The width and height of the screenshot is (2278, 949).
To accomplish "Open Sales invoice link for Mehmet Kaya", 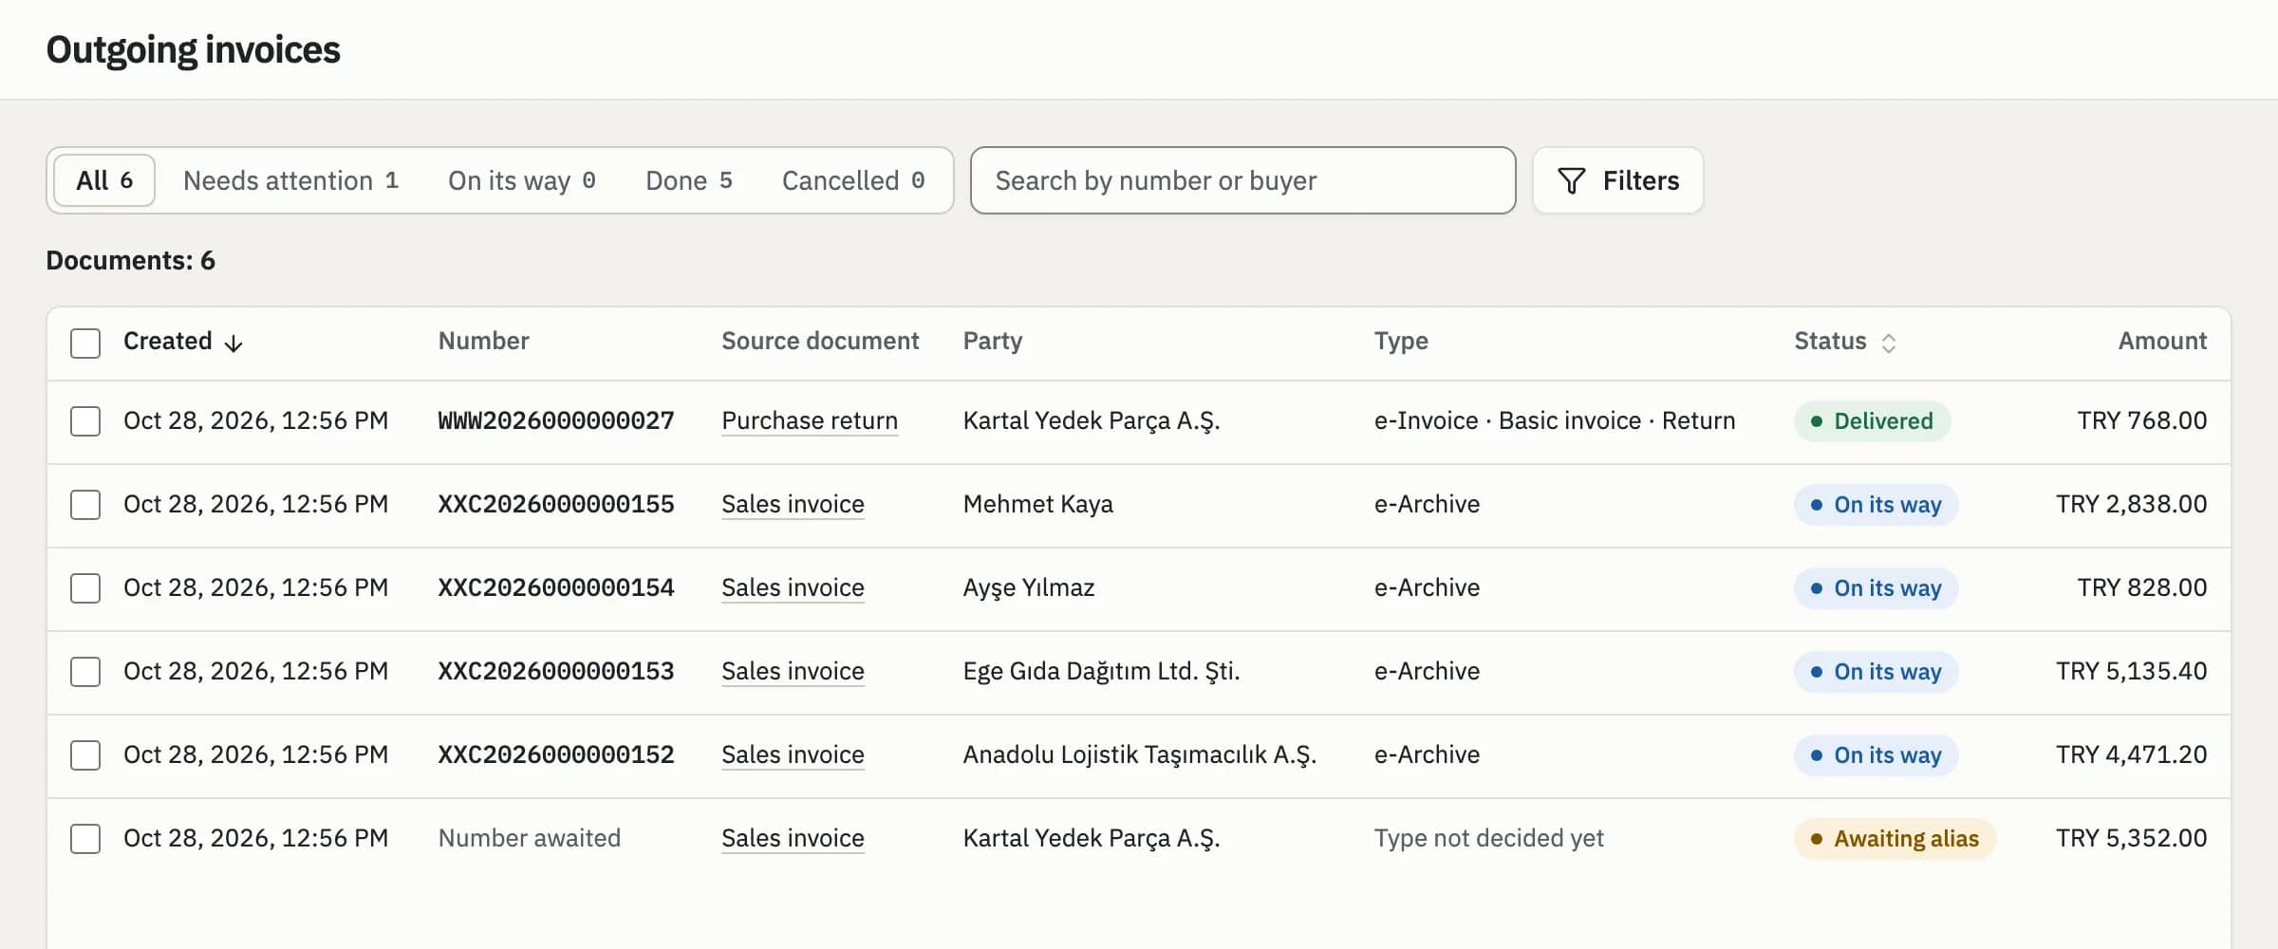I will (793, 504).
